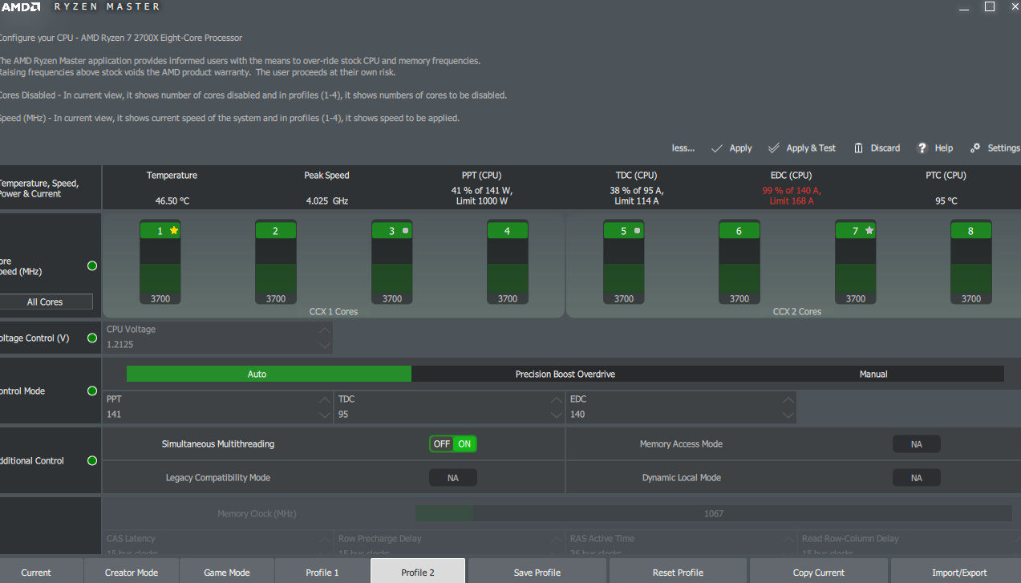Click All Cores button
The height and width of the screenshot is (583, 1021).
(x=46, y=302)
